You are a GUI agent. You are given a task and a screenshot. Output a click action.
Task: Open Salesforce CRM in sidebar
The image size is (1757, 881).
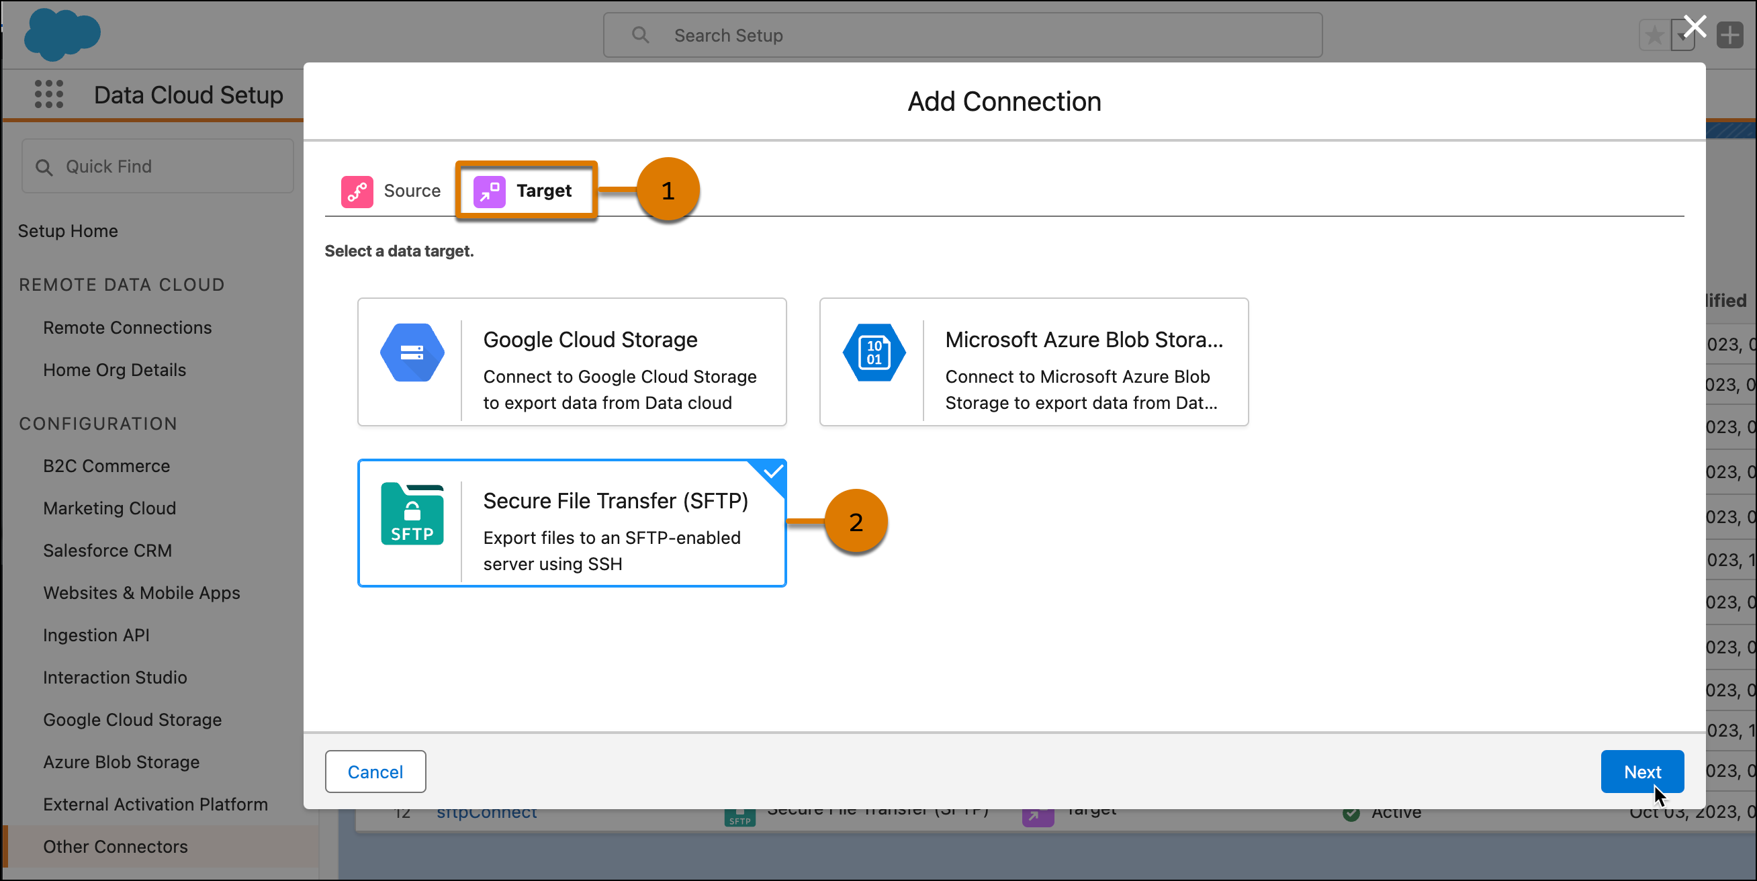point(107,551)
